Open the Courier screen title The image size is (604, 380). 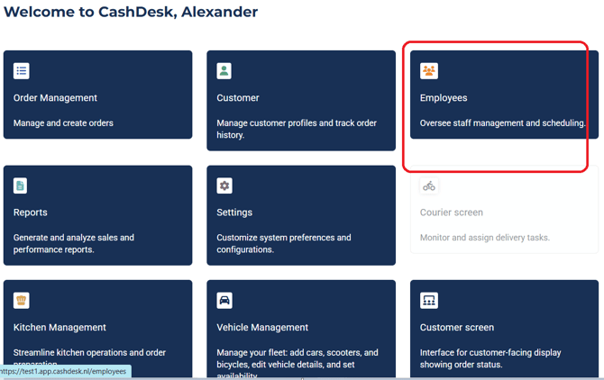tap(452, 213)
